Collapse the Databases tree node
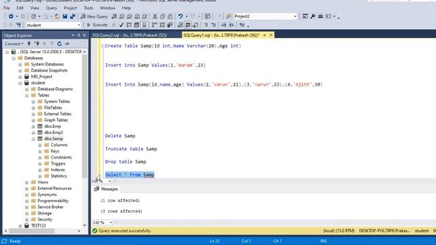Screen dimensions: 436x245 pyautogui.click(x=14, y=58)
